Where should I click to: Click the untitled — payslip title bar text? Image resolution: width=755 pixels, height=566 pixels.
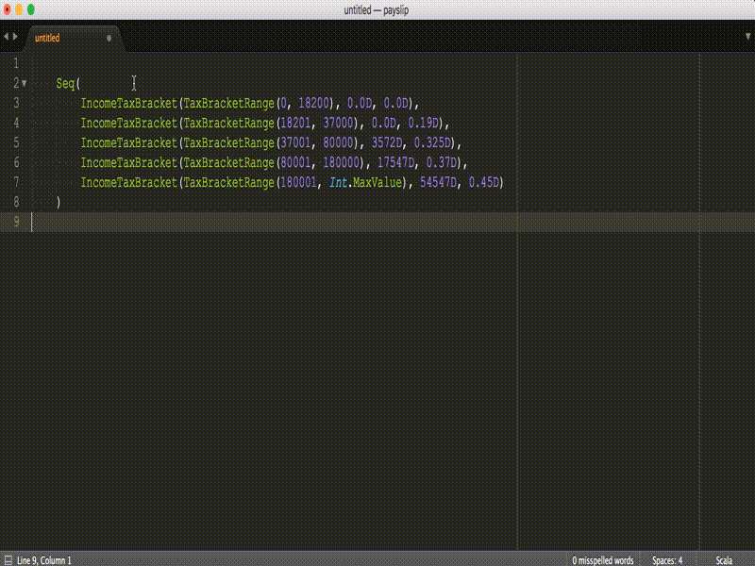pyautogui.click(x=377, y=11)
